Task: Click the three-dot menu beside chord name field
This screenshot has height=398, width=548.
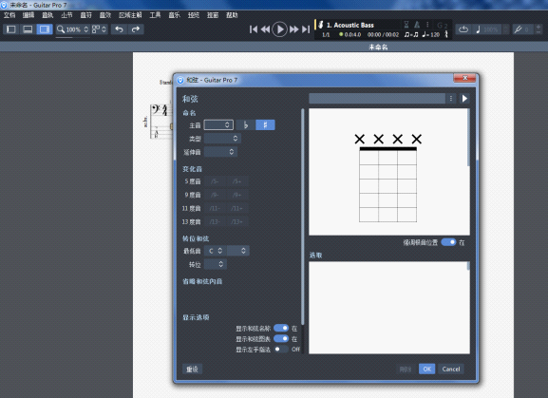Action: pos(451,98)
